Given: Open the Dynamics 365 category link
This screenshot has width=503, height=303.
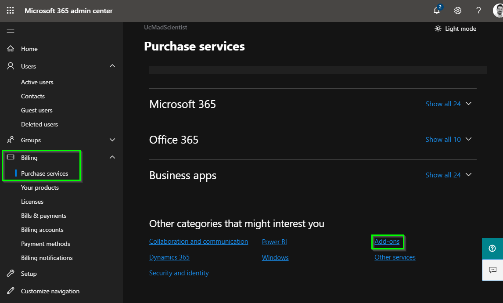Looking at the screenshot, I should point(169,257).
